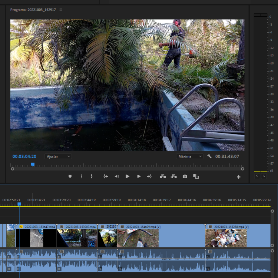The image size is (278, 278).
Task: Export frame with the camera icon
Action: (x=185, y=176)
